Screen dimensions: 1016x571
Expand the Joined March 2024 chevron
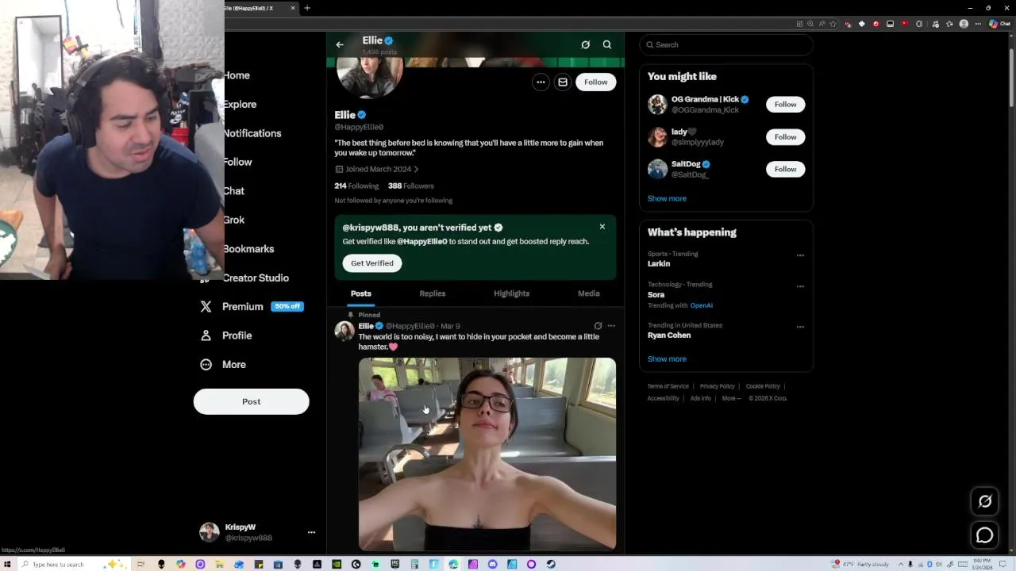[416, 169]
